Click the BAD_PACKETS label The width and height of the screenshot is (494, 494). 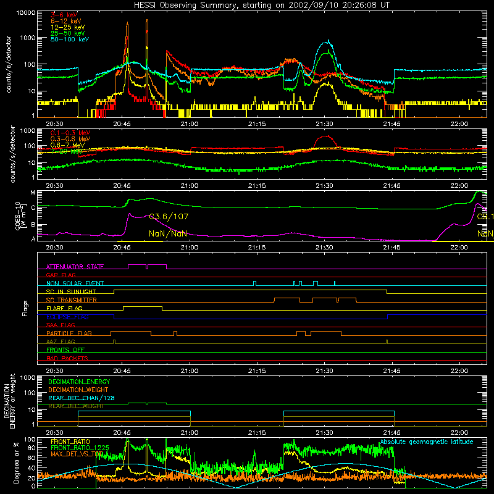(67, 359)
